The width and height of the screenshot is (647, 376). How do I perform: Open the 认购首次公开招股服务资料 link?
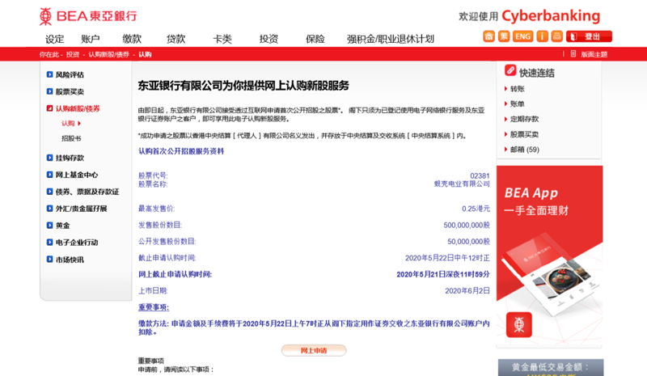click(x=181, y=151)
